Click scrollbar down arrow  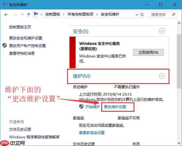(179, 143)
